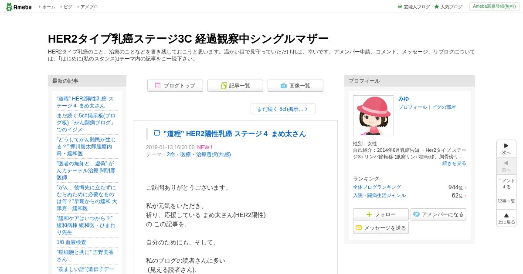This screenshot has width=523, height=274.
Task: Open sidebar article どうしてがん難民が生じる？
Action: tap(86, 147)
